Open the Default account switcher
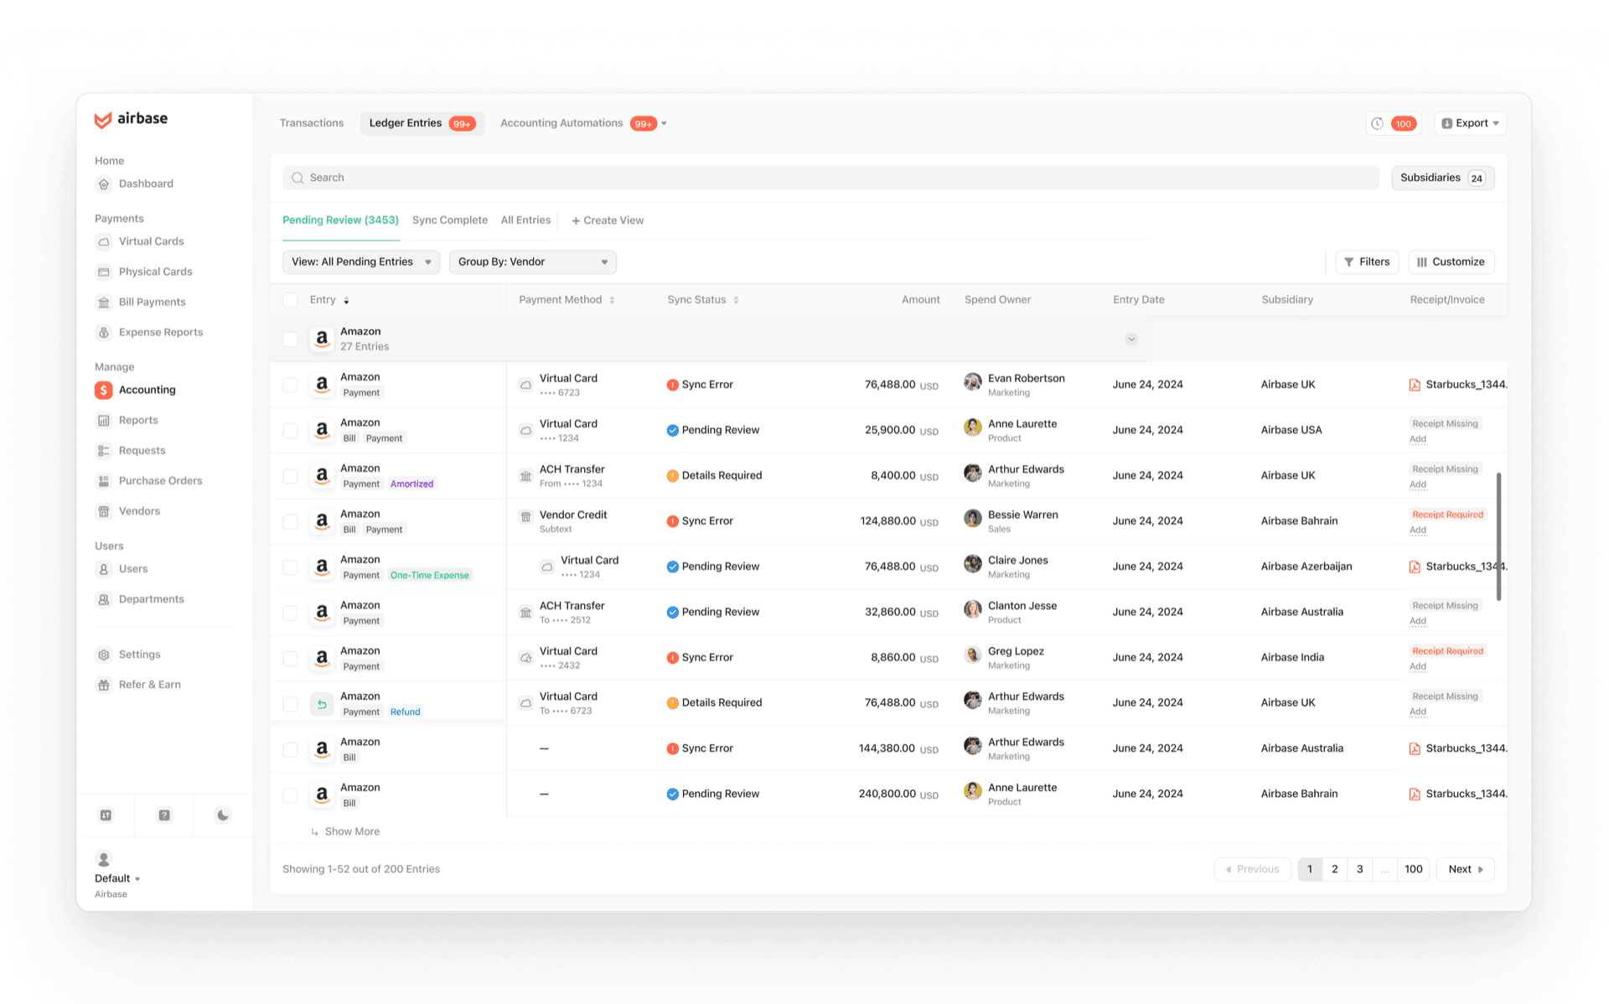 point(117,878)
